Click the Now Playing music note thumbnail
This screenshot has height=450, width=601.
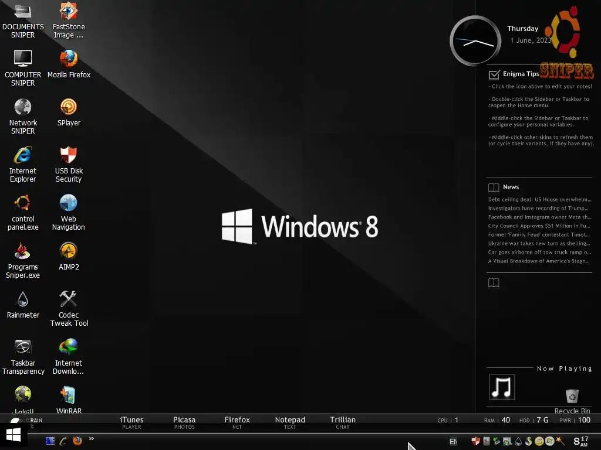(502, 387)
